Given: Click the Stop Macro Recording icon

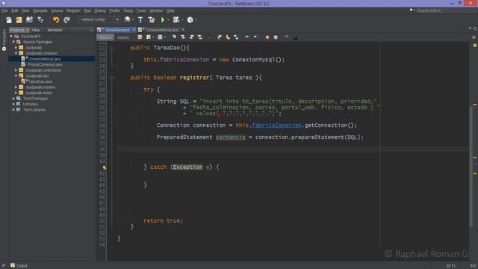Looking at the screenshot, I should pyautogui.click(x=276, y=37).
